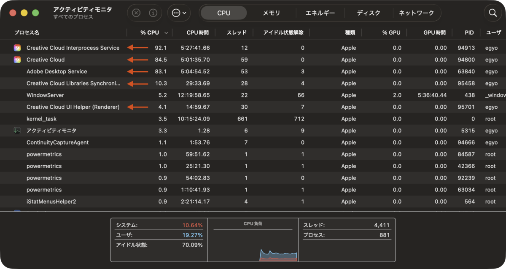This screenshot has height=269, width=506.
Task: Click the ユーザ 19.27% statistic
Action: (159, 235)
